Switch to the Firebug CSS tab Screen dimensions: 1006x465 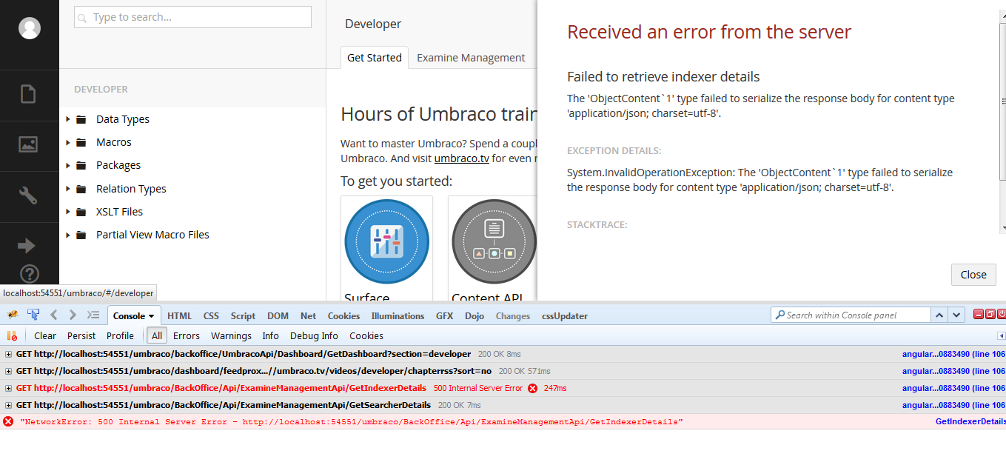[211, 315]
